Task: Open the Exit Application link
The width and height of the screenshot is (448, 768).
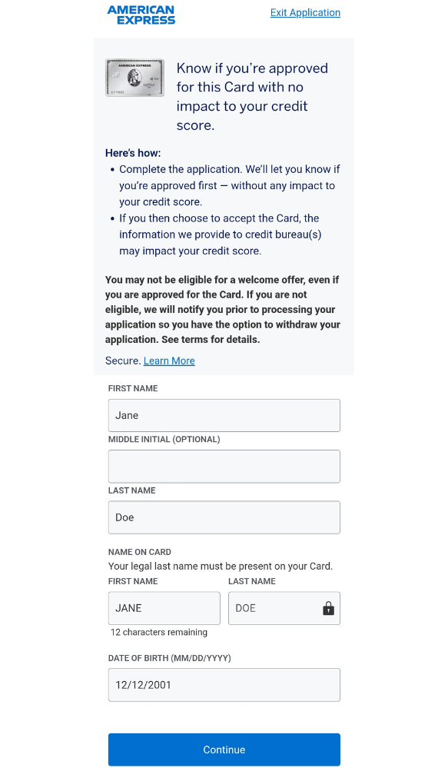Action: (305, 12)
